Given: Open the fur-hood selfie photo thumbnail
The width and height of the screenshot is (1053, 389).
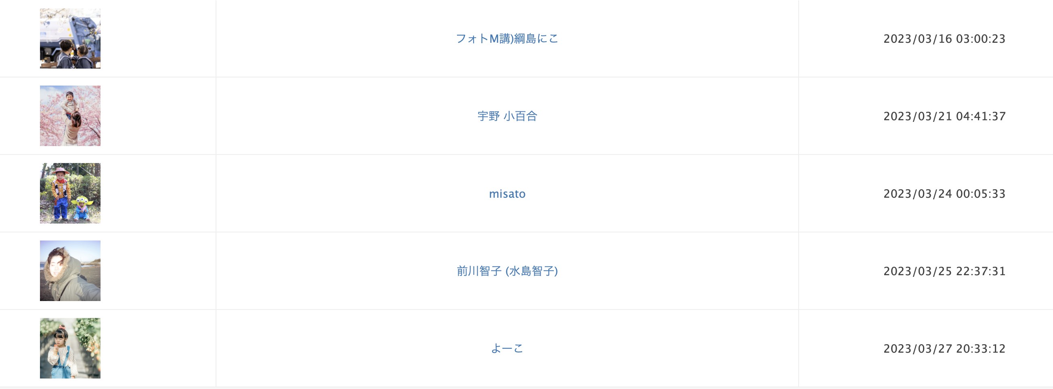Looking at the screenshot, I should [70, 270].
